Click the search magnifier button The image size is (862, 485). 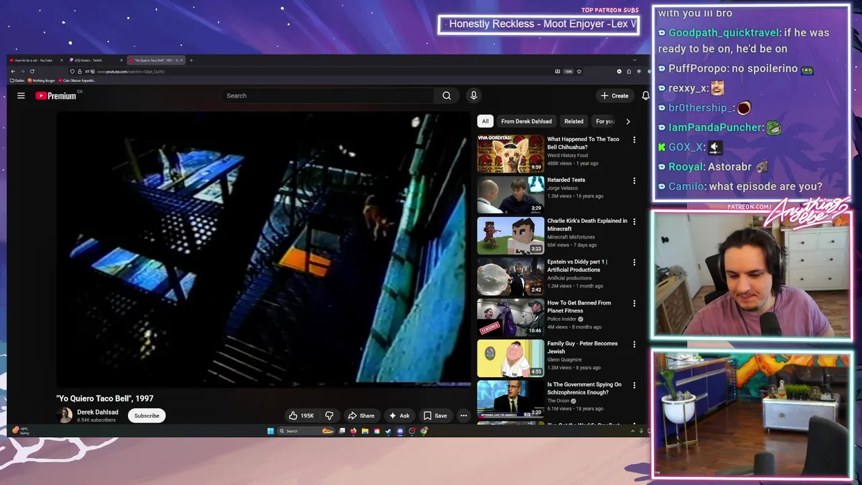coord(446,96)
